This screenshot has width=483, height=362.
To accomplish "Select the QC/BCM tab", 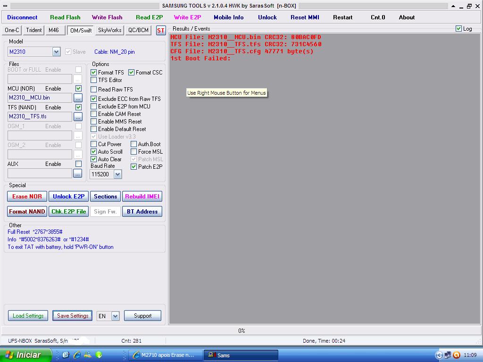I will [138, 30].
